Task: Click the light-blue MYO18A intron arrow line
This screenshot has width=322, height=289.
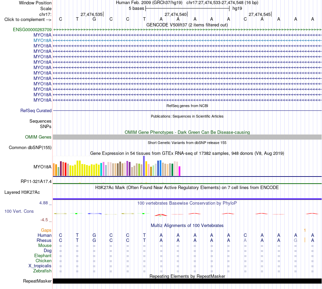Action: click(187, 40)
